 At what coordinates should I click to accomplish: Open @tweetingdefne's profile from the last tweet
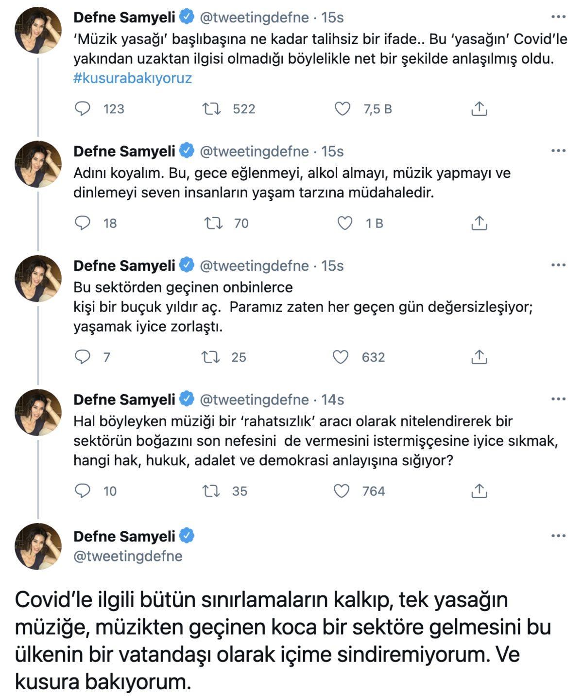pyautogui.click(x=129, y=554)
